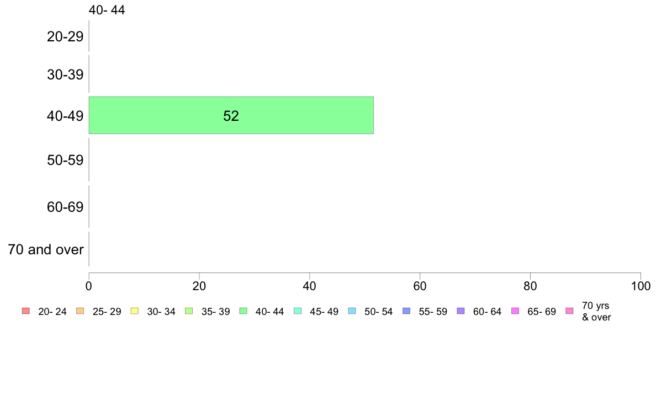Click the 70 and over axis label
Screen dimensions: 656x406
(46, 250)
